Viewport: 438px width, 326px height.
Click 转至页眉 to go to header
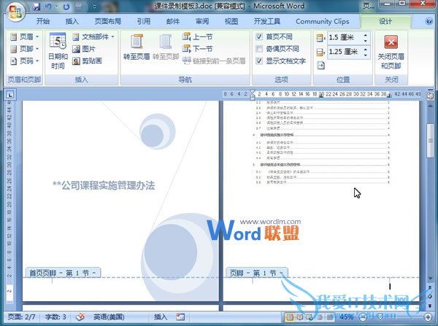point(137,47)
